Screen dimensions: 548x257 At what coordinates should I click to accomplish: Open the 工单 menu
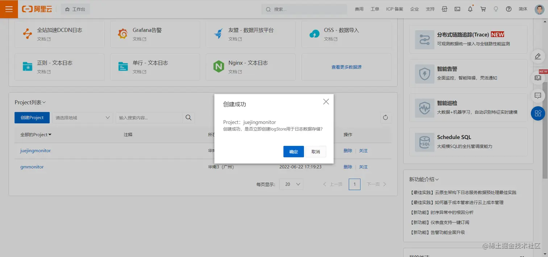375,9
